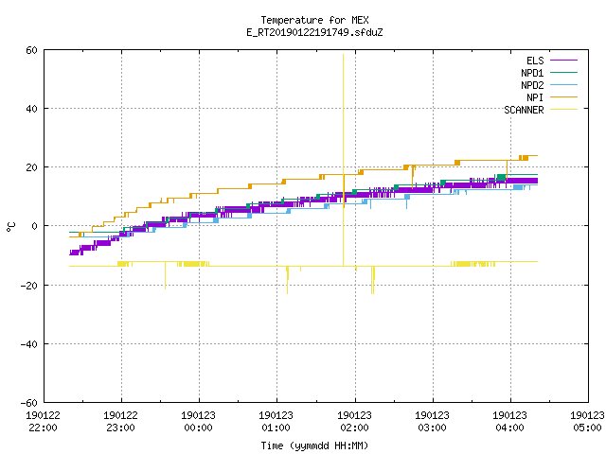Click the green NPD1 legend line sample
Screen dimensions: 606x454
tap(563, 72)
